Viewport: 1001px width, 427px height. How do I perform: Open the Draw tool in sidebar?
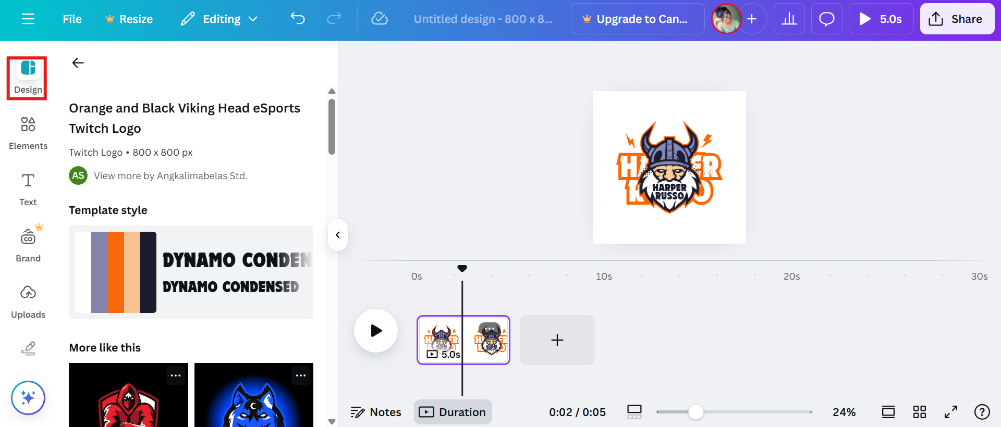28,348
